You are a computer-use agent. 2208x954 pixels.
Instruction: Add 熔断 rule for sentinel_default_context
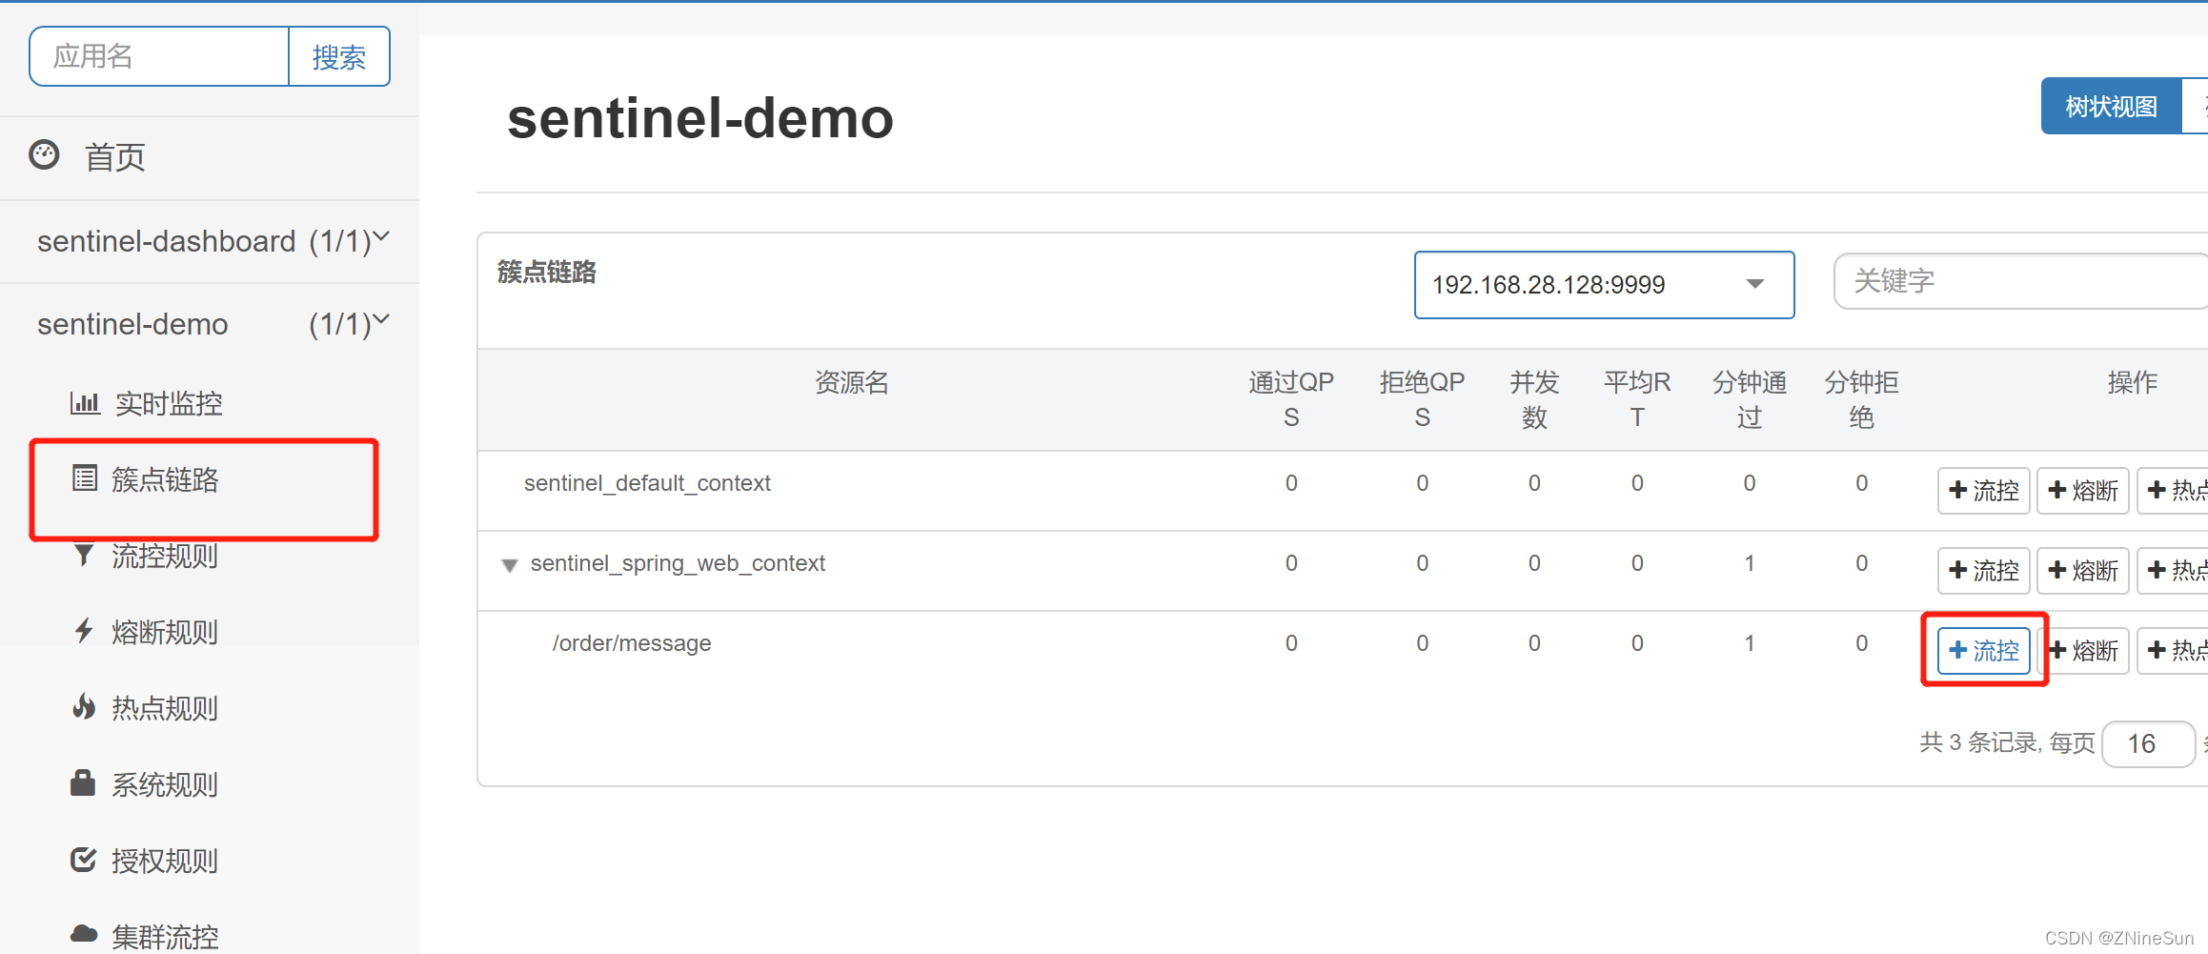tap(2083, 491)
